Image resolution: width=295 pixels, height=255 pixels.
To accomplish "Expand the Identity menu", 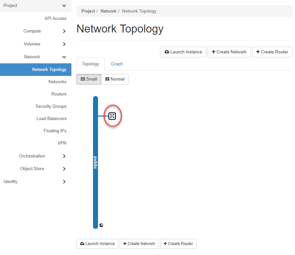I will [x=64, y=182].
